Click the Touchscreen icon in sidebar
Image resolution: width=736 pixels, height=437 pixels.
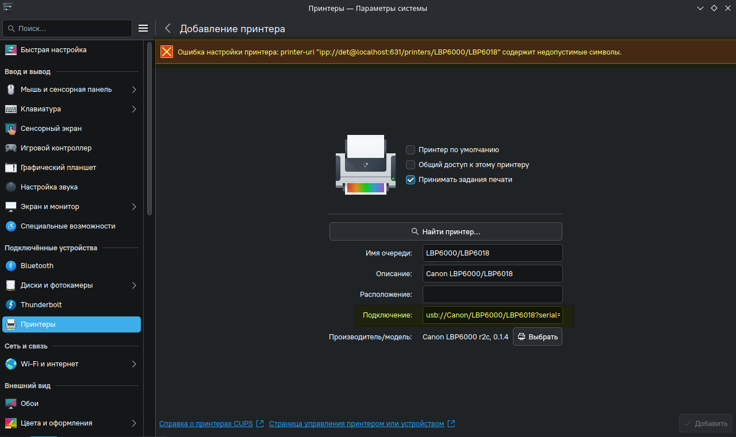pyautogui.click(x=11, y=129)
